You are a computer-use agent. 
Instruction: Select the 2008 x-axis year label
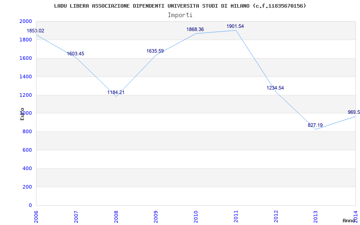(x=116, y=217)
